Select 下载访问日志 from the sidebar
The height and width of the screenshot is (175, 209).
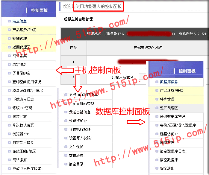[23, 99]
